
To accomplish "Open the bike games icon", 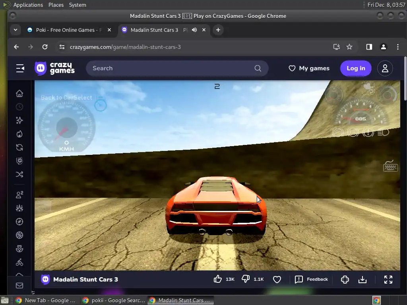I will [x=19, y=262].
